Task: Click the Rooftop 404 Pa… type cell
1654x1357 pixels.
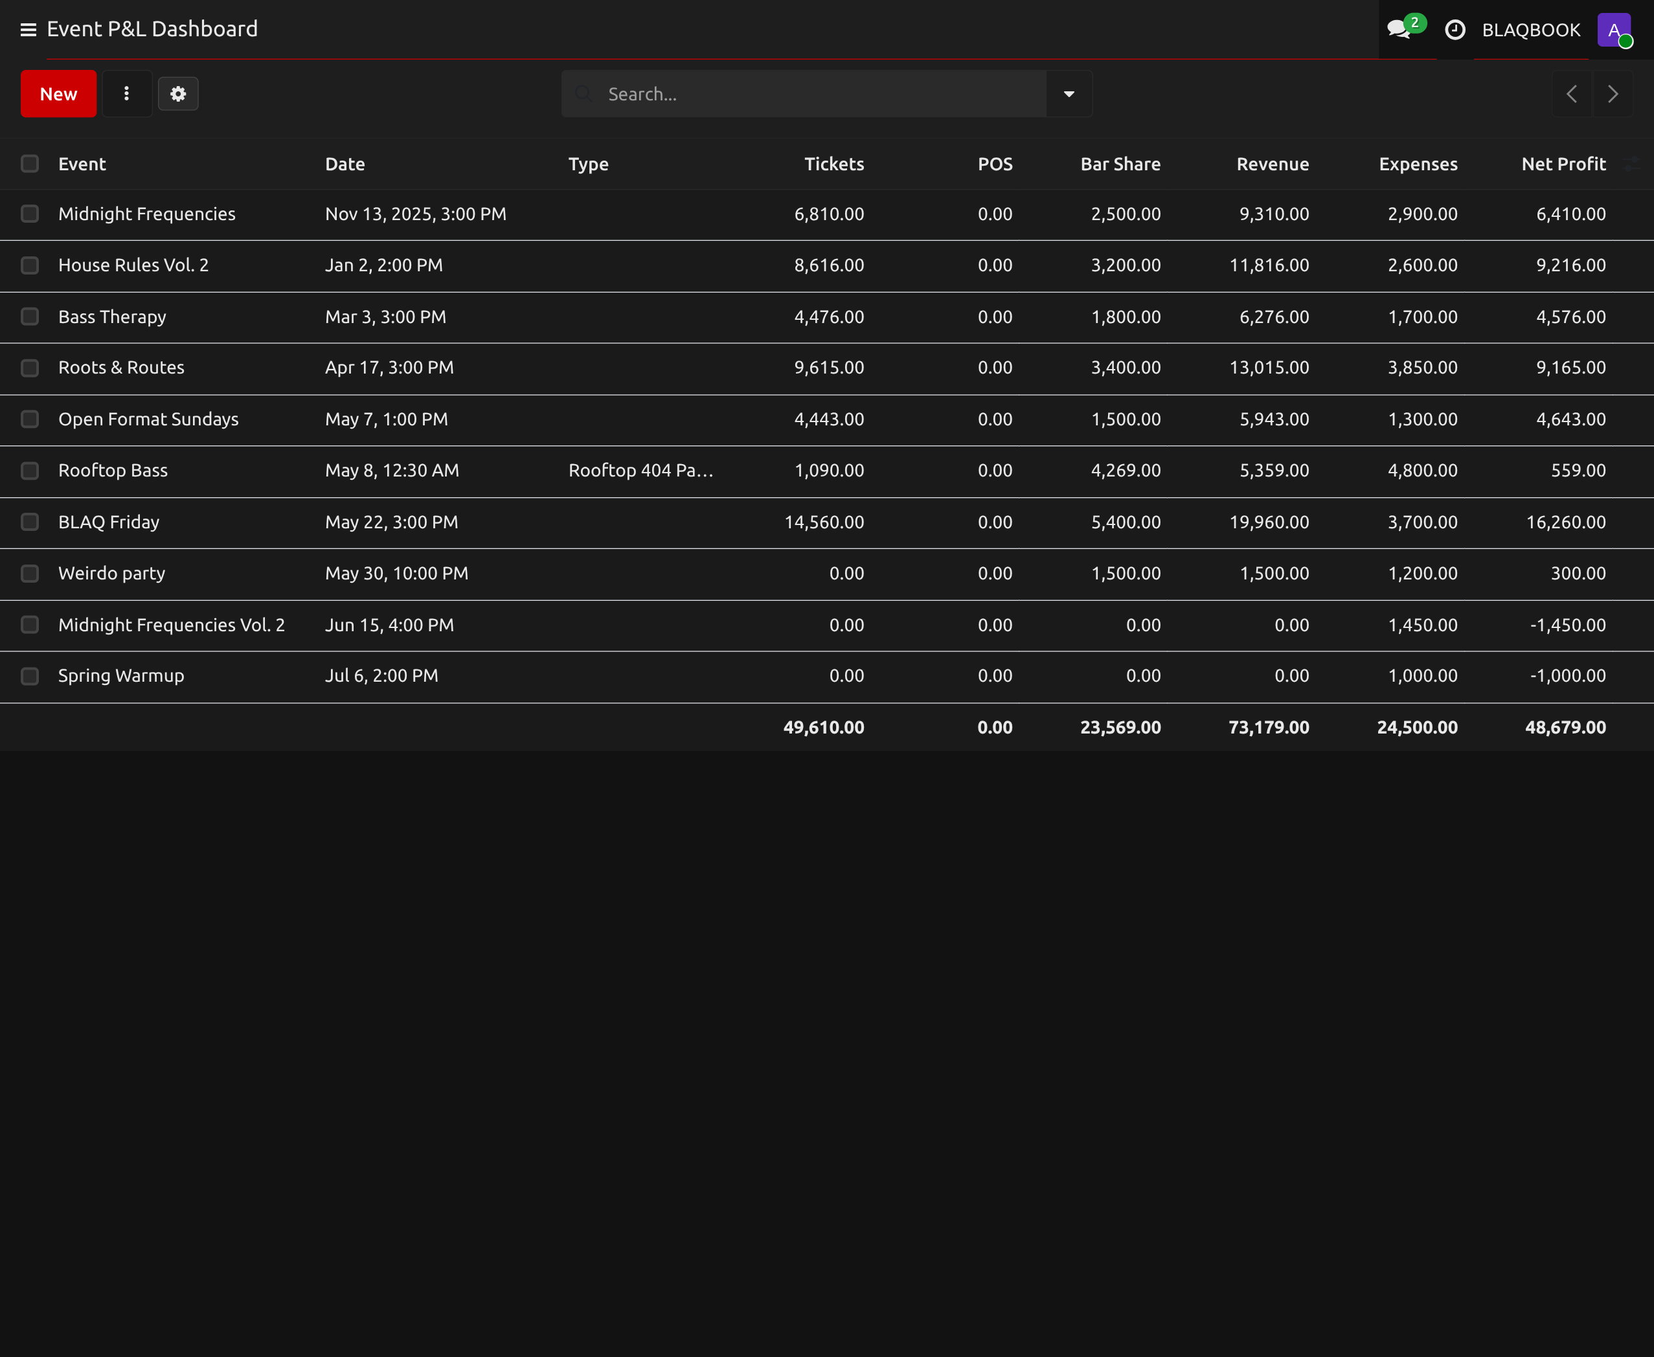Action: (640, 470)
